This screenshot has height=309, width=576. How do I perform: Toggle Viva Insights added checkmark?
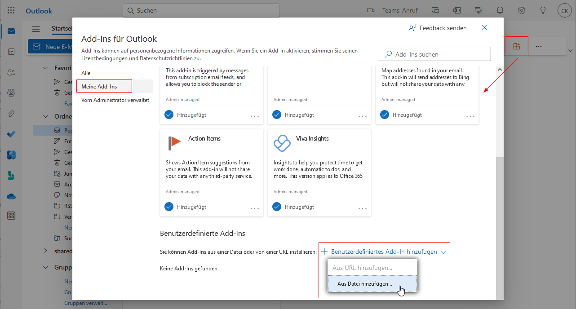point(277,207)
